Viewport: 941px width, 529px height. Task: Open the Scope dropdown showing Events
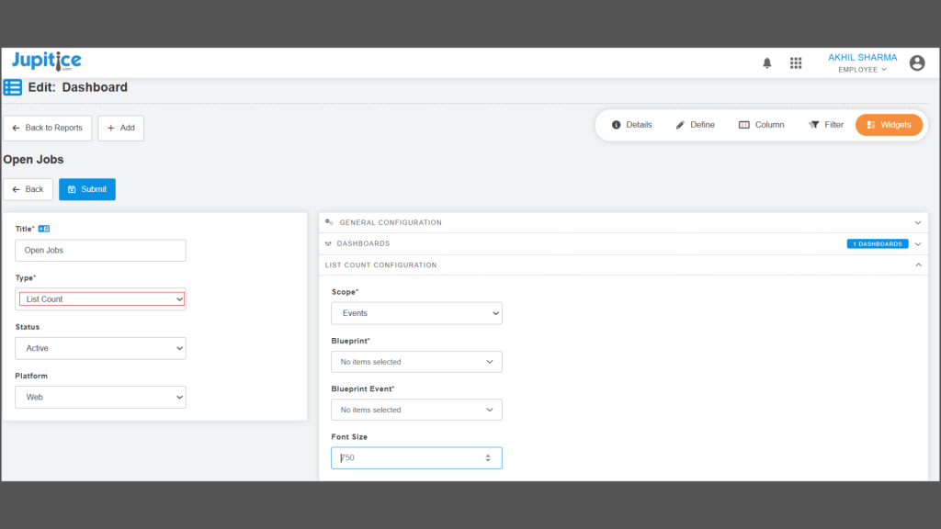pos(416,313)
